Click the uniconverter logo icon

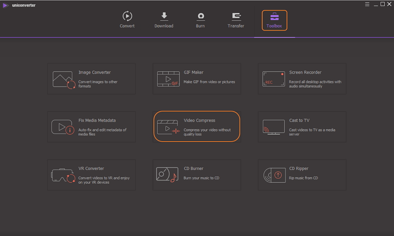tap(5, 5)
